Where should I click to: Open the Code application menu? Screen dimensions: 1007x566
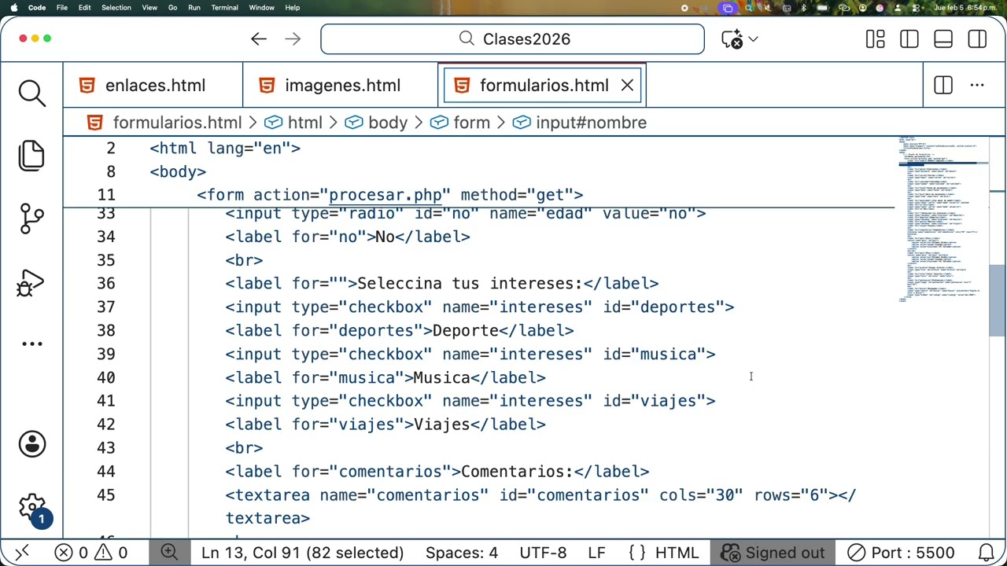(37, 8)
